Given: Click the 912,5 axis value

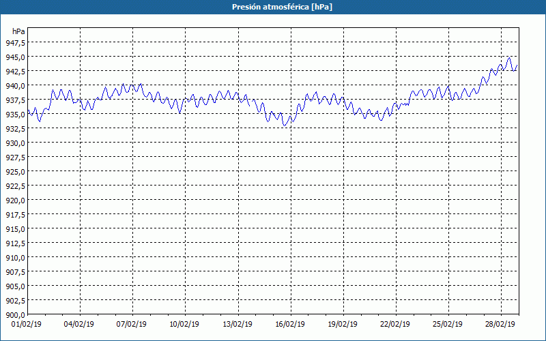Looking at the screenshot, I should pyautogui.click(x=15, y=243).
